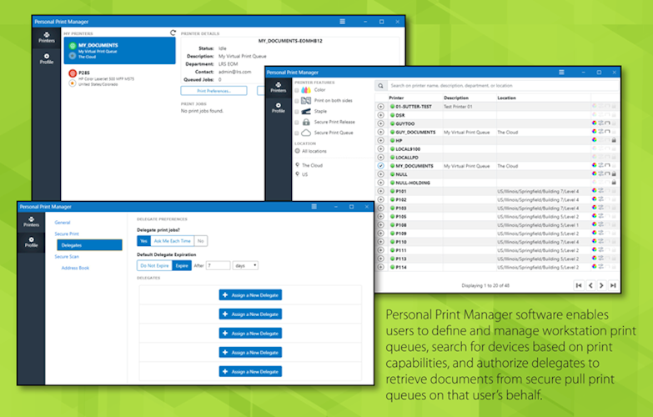
Task: Open the Address Book section
Action: coord(75,268)
